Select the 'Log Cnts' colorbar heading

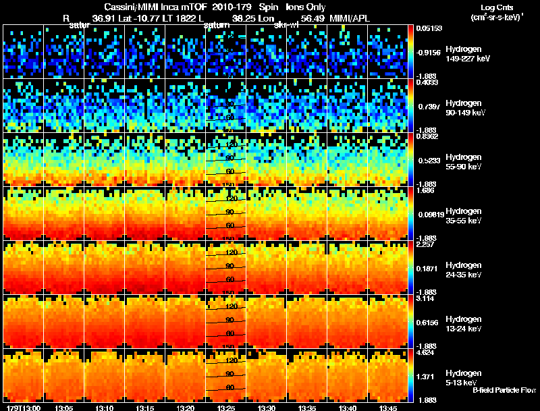[497, 7]
